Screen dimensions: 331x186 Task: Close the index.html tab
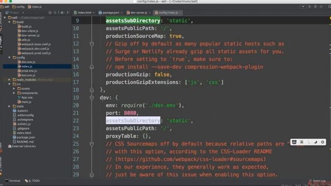(94, 12)
